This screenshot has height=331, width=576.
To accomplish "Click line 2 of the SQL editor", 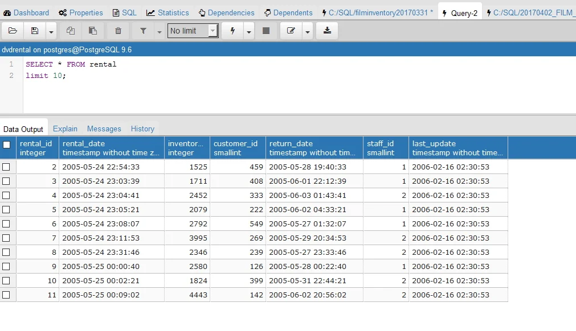I will coord(46,75).
